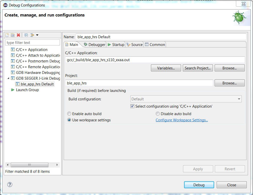Click the icon beside C/C++ Postmortem Debugger
This screenshot has height=195, width=253.
pos(13,61)
